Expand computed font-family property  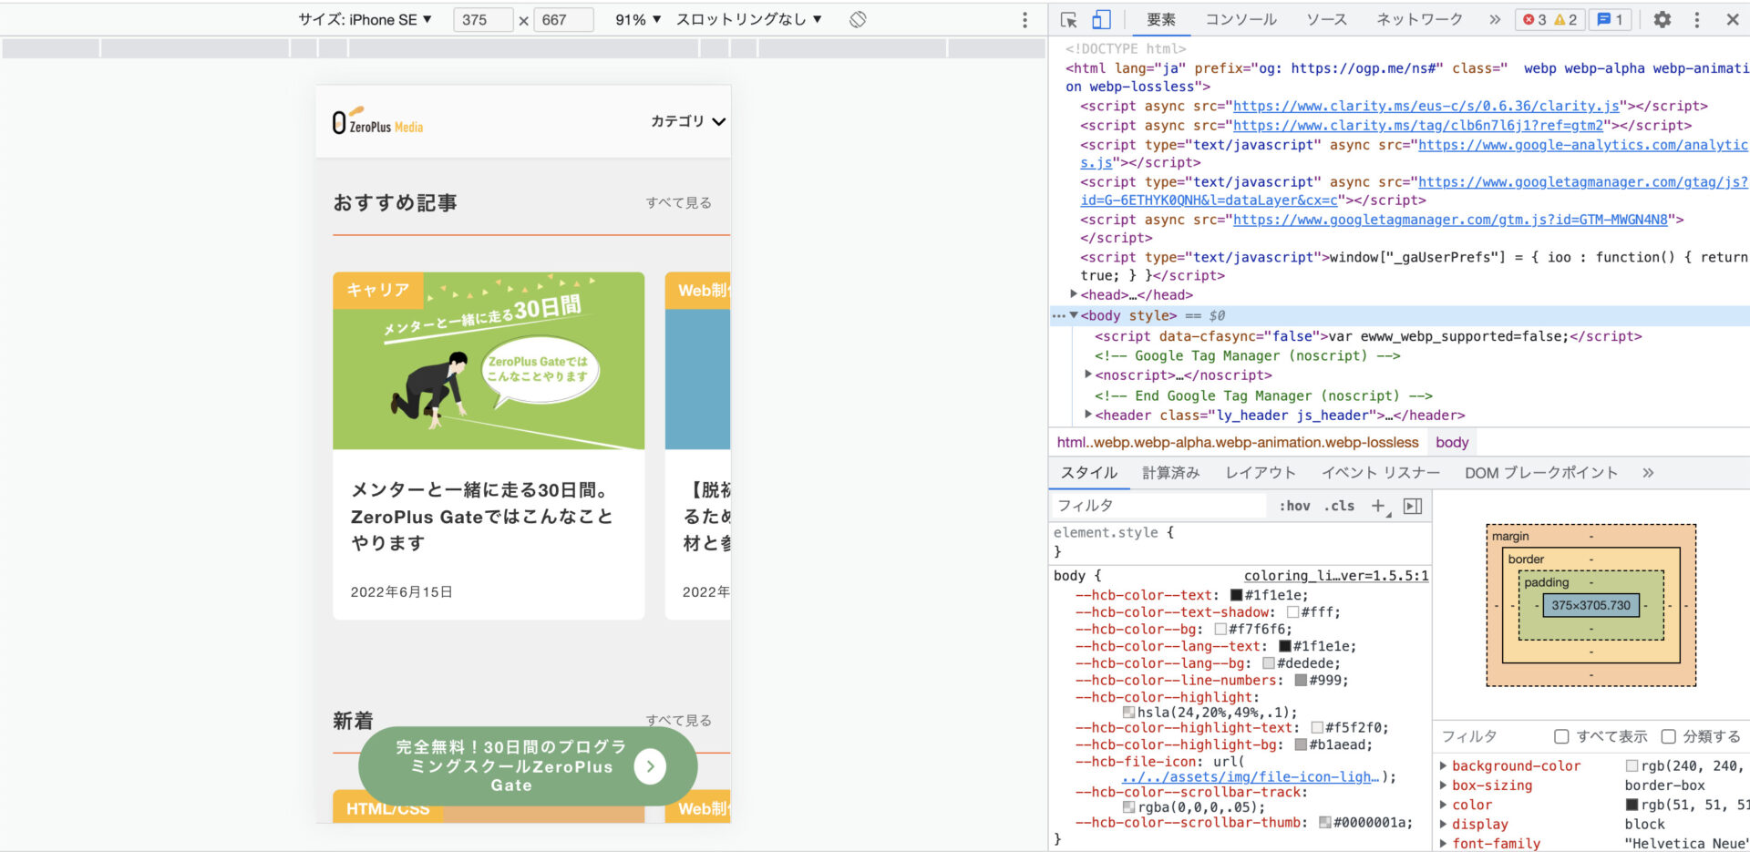pyautogui.click(x=1443, y=843)
